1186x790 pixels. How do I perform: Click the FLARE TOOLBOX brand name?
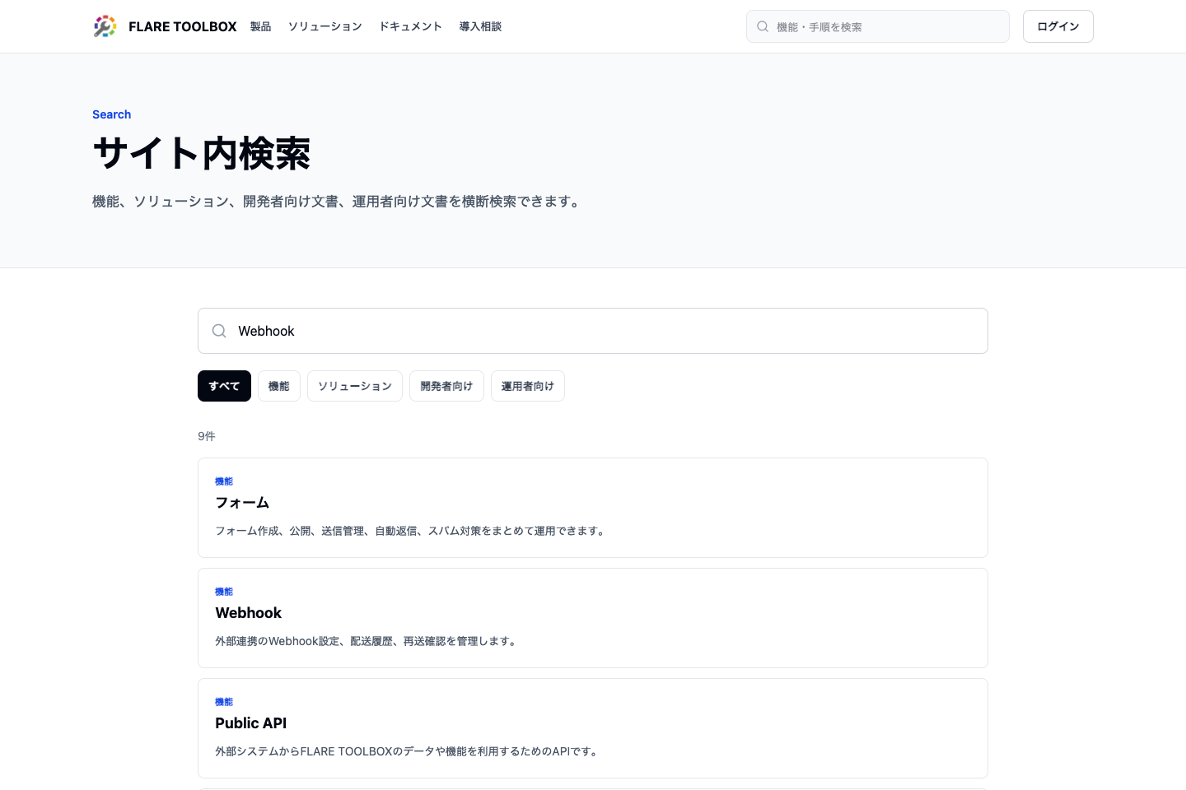point(183,26)
